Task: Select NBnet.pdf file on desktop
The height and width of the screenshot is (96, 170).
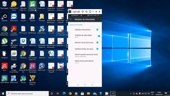Action: pos(61,54)
